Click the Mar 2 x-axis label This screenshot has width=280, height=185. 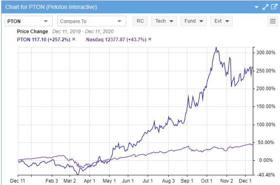click(70, 181)
